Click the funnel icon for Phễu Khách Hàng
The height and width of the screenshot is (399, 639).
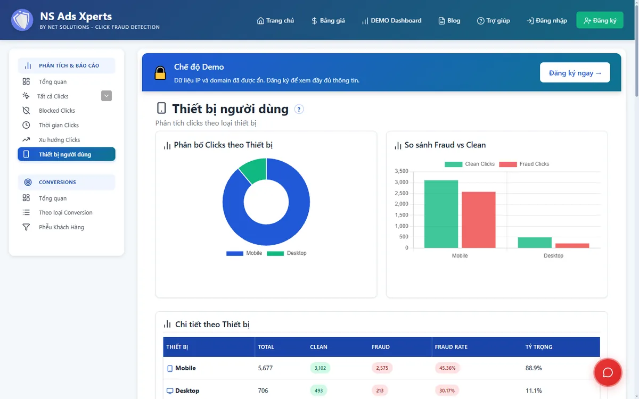click(x=26, y=227)
